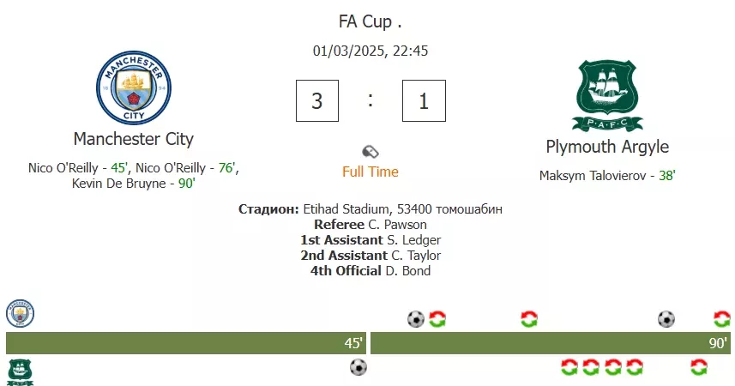The height and width of the screenshot is (386, 735).
Task: Click Manchester City's first goal ball icon on timeline
Action: pyautogui.click(x=416, y=319)
